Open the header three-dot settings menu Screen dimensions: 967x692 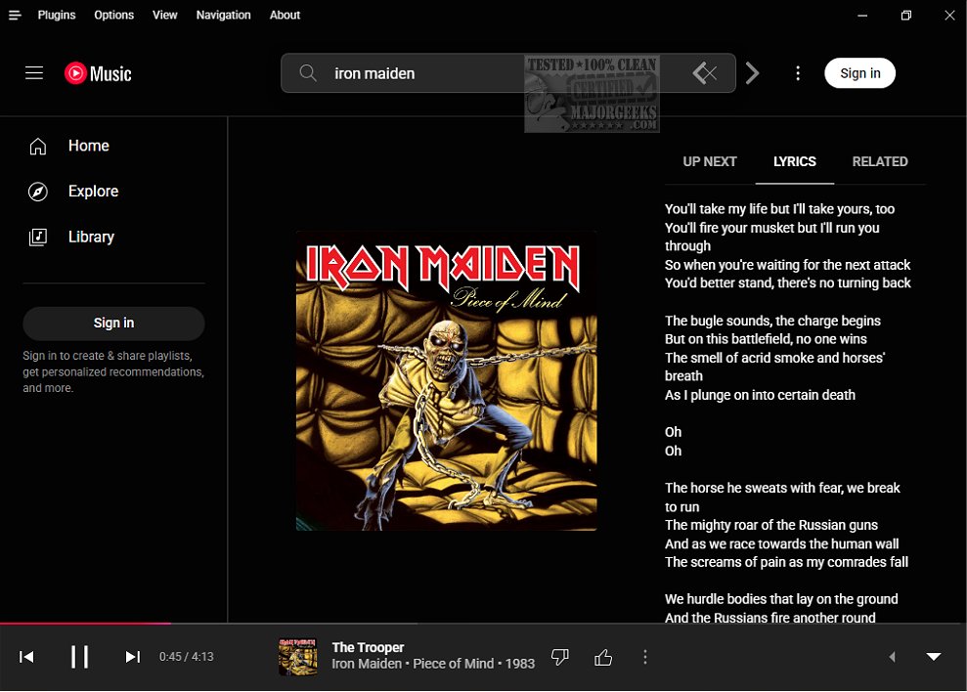(798, 73)
